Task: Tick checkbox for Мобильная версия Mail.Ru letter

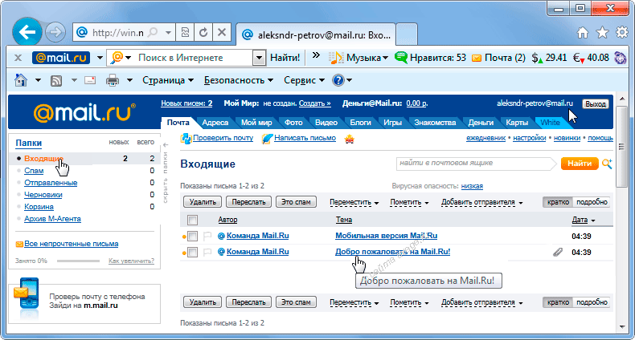Action: (x=192, y=236)
